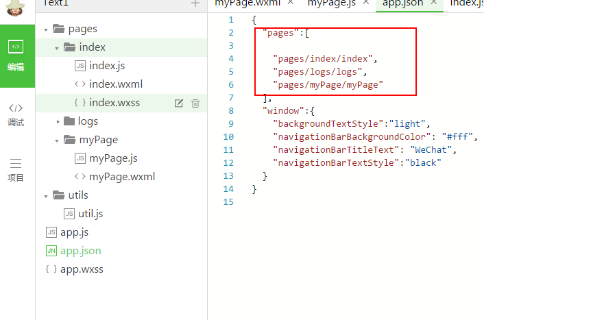Image resolution: width=604 pixels, height=320 pixels.
Task: Collapse the utils folder arrow
Action: [46, 197]
